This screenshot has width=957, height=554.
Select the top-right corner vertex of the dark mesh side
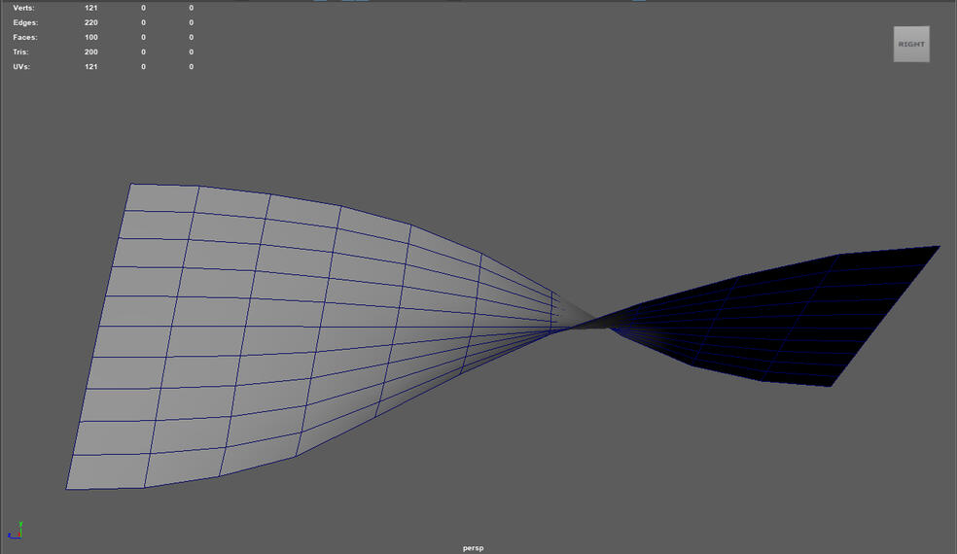[x=939, y=246]
